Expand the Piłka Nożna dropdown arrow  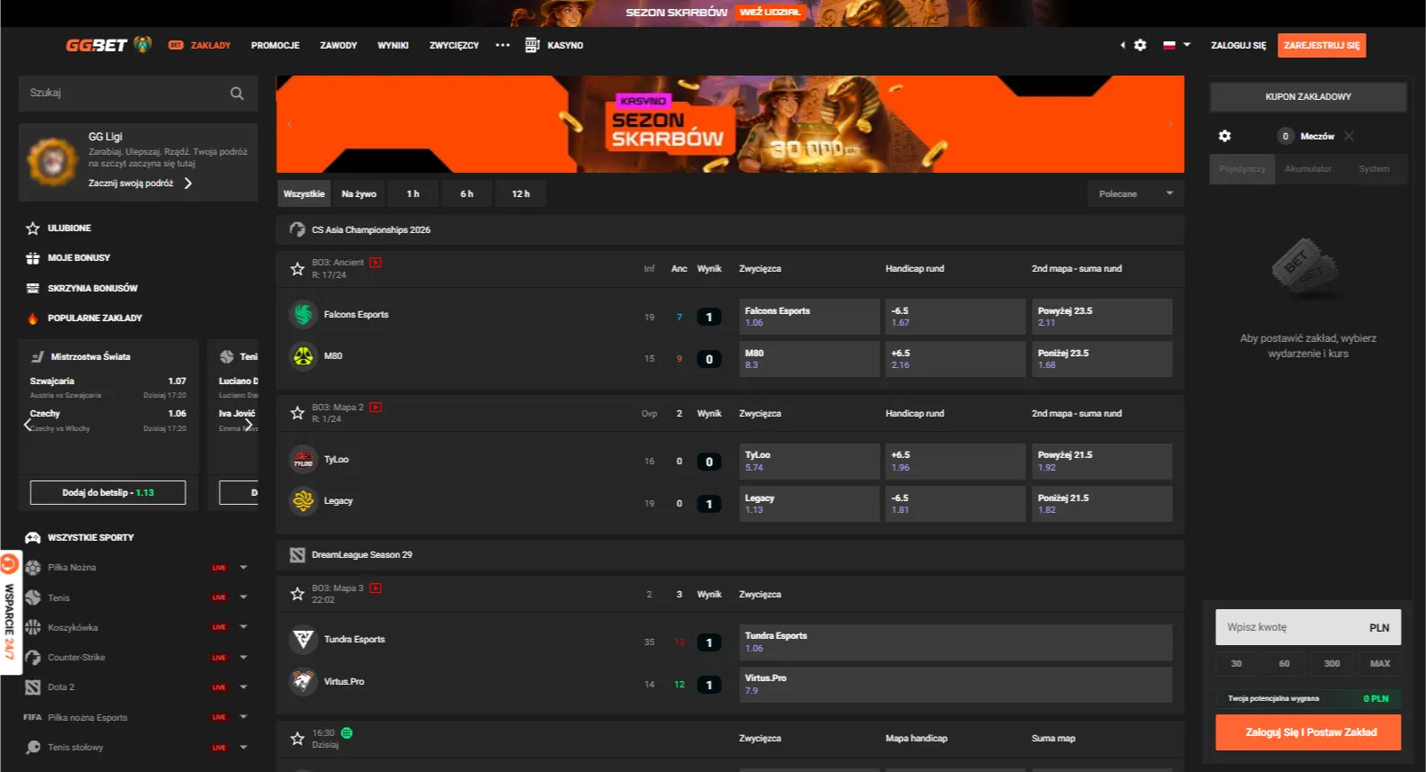(x=243, y=568)
